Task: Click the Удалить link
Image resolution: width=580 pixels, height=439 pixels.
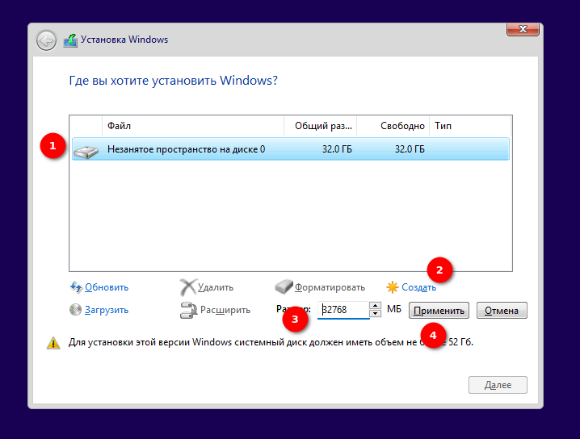Action: pos(216,287)
